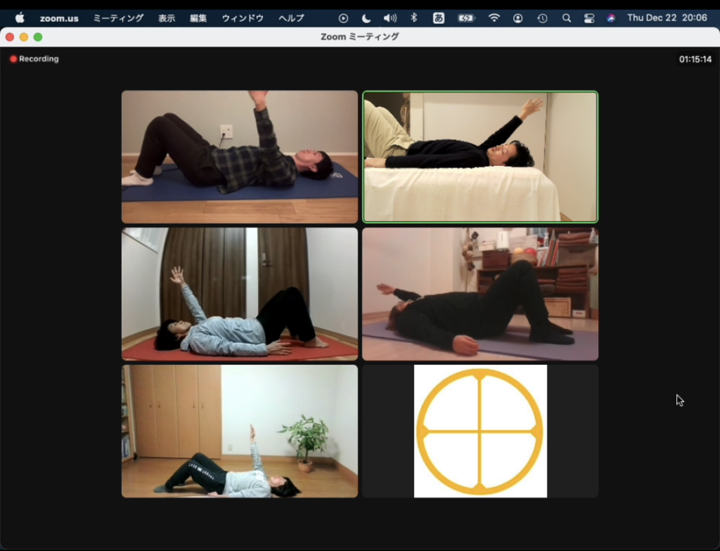Image resolution: width=720 pixels, height=551 pixels.
Task: Switch the Japanese input source あ icon
Action: pyautogui.click(x=439, y=18)
